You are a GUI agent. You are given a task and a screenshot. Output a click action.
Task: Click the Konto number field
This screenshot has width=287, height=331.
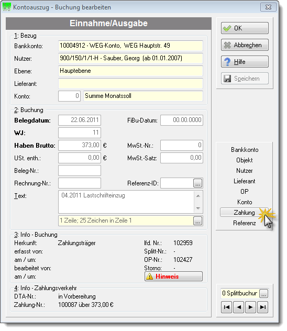click(69, 96)
